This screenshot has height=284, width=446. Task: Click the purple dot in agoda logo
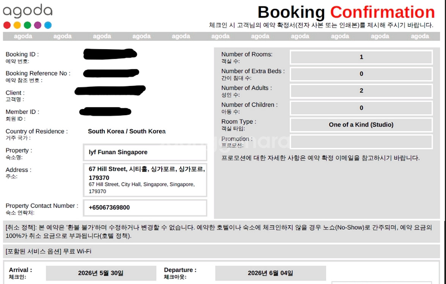38,25
